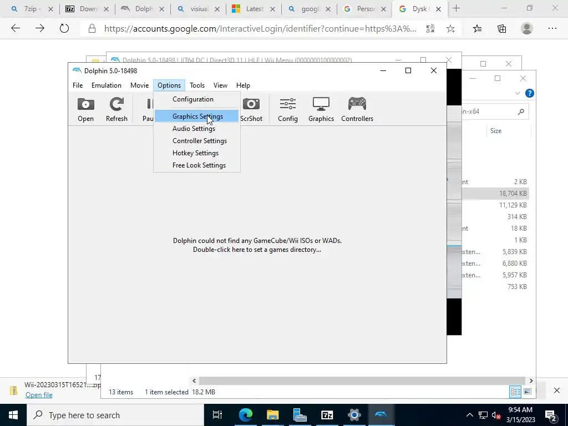This screenshot has width=568, height=426.
Task: Open browser Collections icon
Action: point(501,29)
